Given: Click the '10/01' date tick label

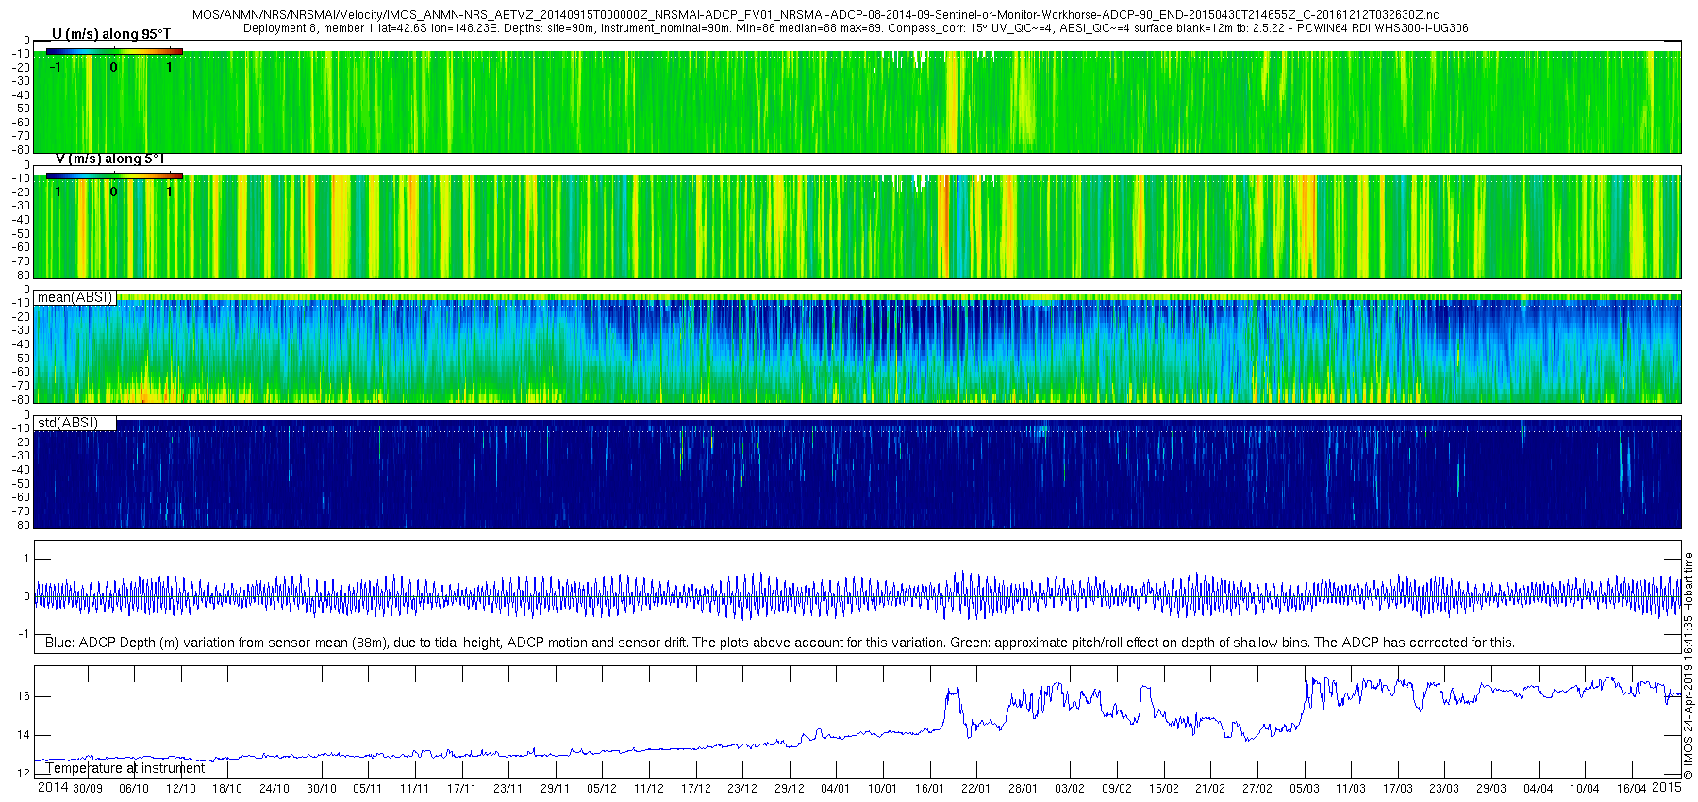Looking at the screenshot, I should click(883, 789).
